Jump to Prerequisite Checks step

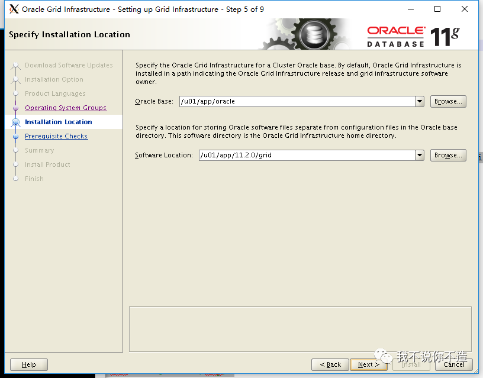coord(56,136)
